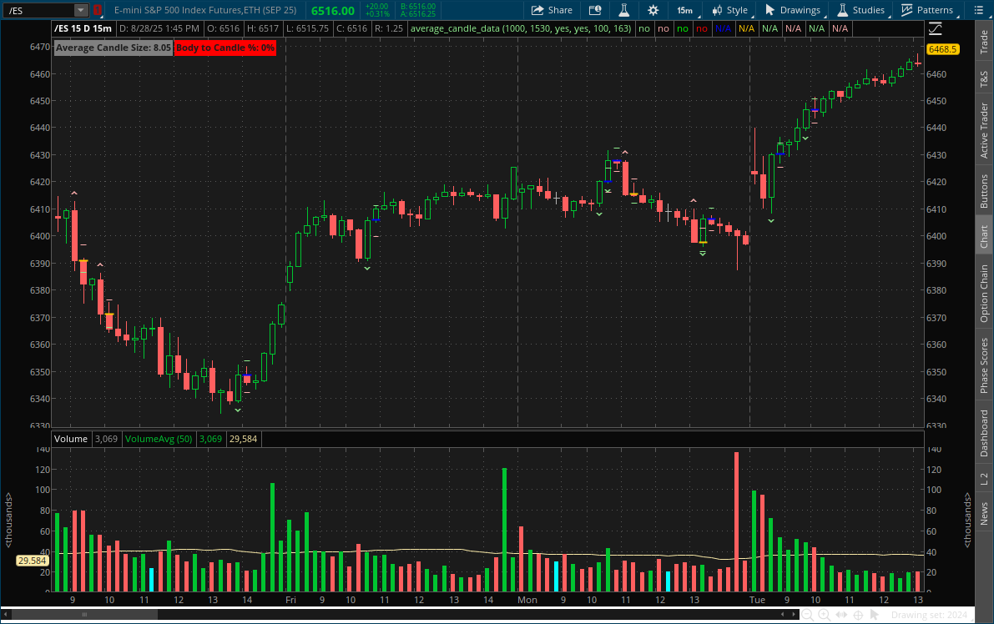The image size is (994, 624).
Task: Switch to the Option Chain side tab
Action: [x=984, y=294]
